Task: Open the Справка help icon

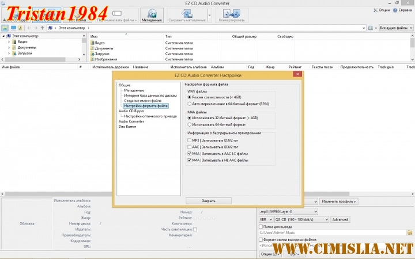Action: [402, 10]
